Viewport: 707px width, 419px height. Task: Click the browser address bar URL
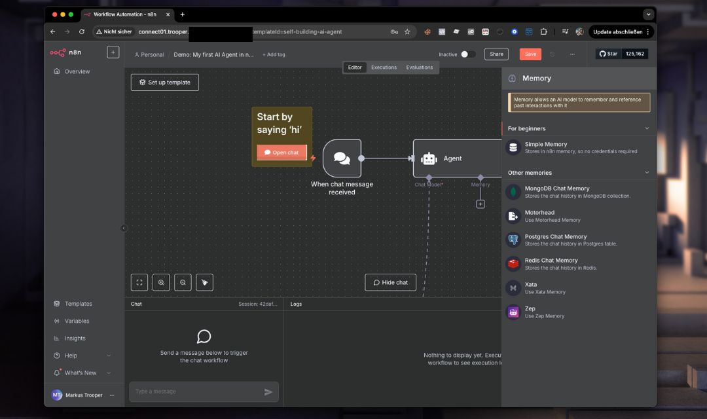[x=240, y=31]
